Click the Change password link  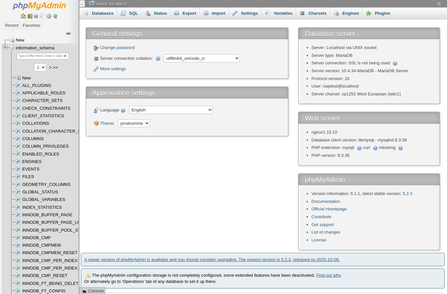117,48
